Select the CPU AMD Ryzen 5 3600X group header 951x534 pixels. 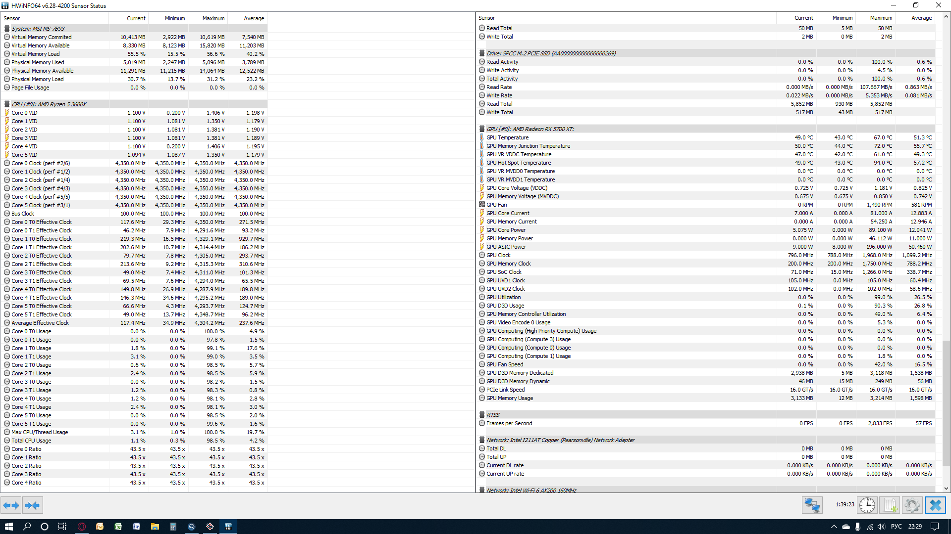point(49,104)
